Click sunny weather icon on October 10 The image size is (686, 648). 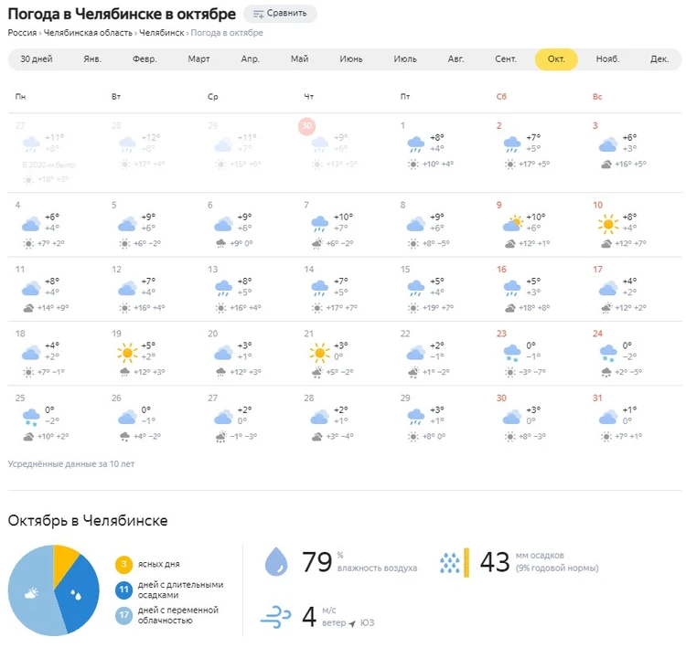click(x=607, y=224)
